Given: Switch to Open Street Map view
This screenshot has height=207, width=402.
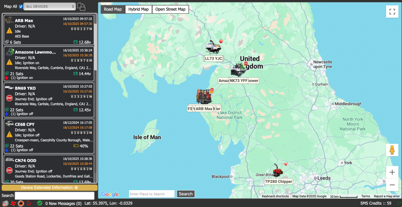Looking at the screenshot, I should pos(170,9).
